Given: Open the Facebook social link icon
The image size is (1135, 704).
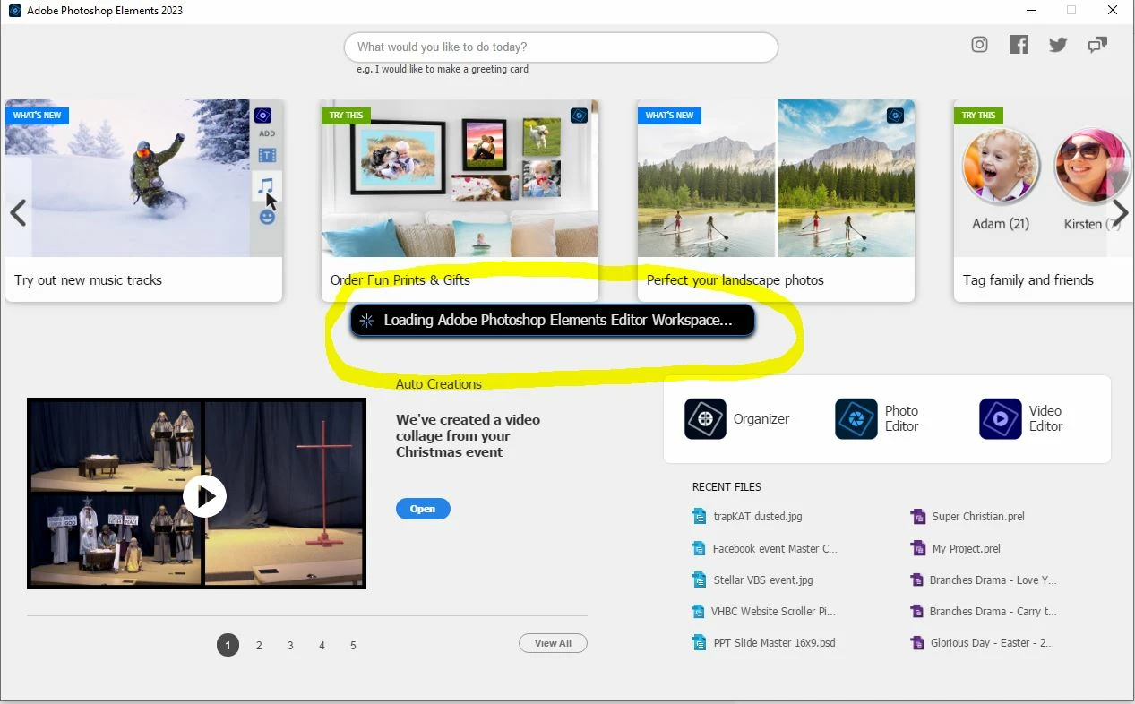Looking at the screenshot, I should (x=1019, y=45).
